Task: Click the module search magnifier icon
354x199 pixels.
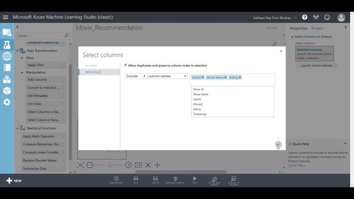Action: (66, 35)
